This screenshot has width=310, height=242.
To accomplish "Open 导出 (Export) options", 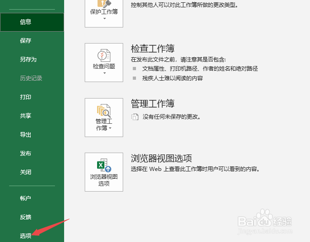I will pos(26,135).
